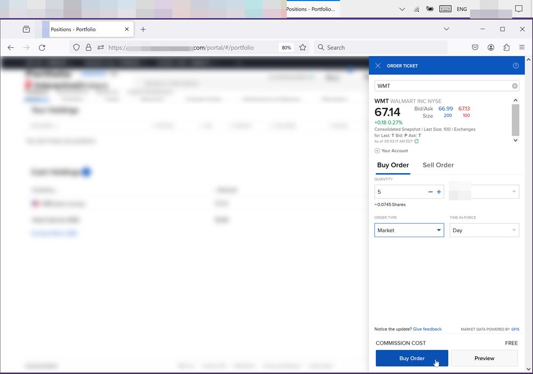Image resolution: width=533 pixels, height=374 pixels.
Task: Open the tracking protection shield icon
Action: [76, 47]
